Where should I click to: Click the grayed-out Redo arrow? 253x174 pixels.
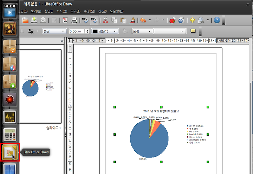click(x=156, y=20)
